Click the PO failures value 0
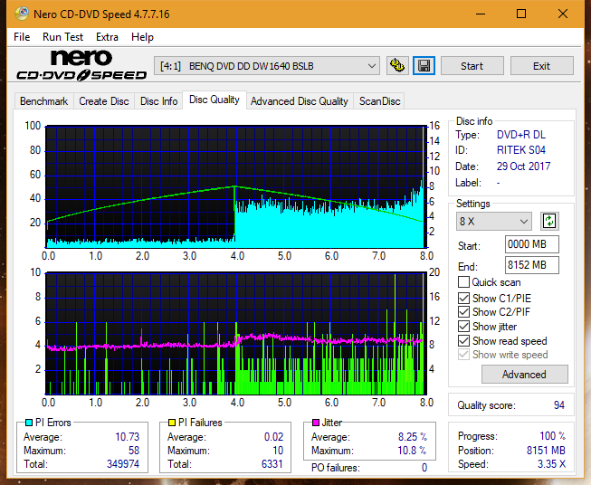The height and width of the screenshot is (485, 591). pos(424,468)
